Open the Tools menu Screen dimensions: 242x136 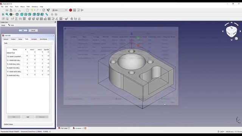click(17, 7)
